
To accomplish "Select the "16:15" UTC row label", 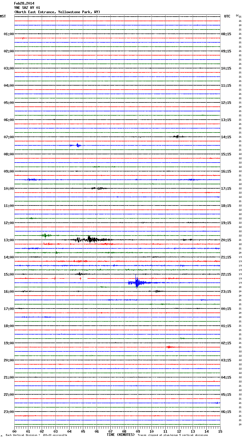I will click(x=226, y=171).
